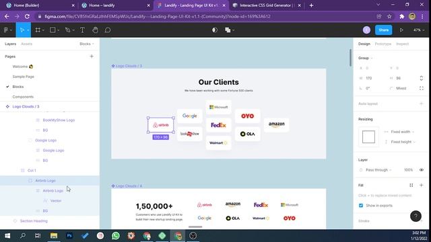Open the Welcome page
Screen dimensions: 431x242
coord(23,67)
